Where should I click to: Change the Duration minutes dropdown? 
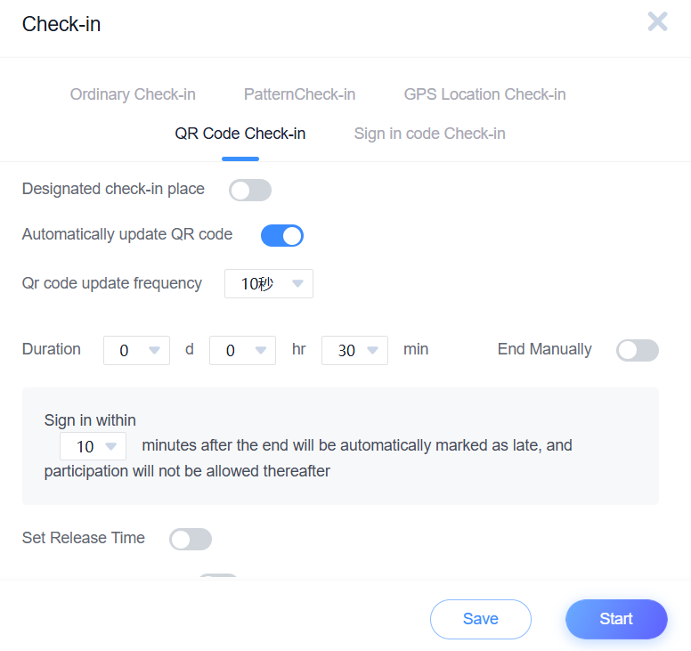tap(354, 350)
